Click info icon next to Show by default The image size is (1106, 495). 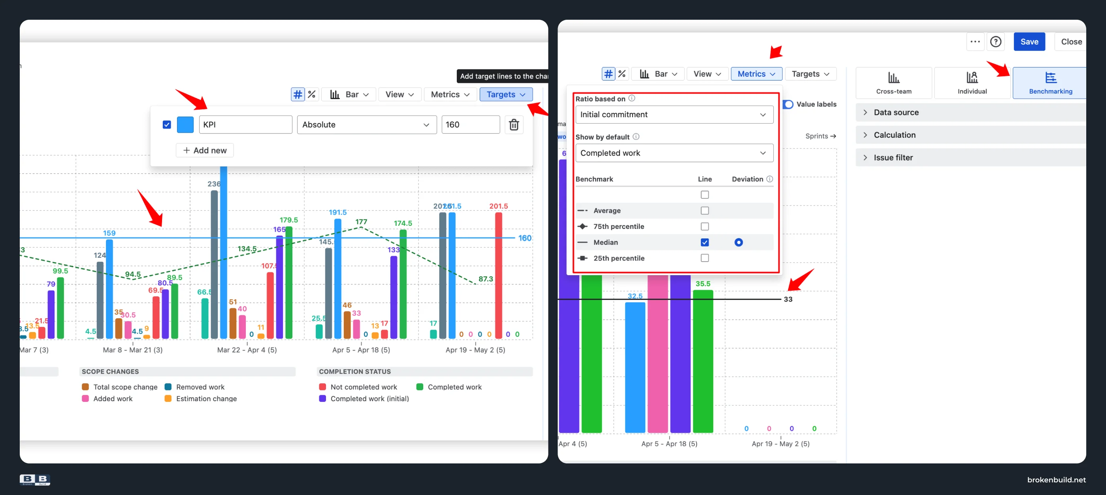click(636, 137)
